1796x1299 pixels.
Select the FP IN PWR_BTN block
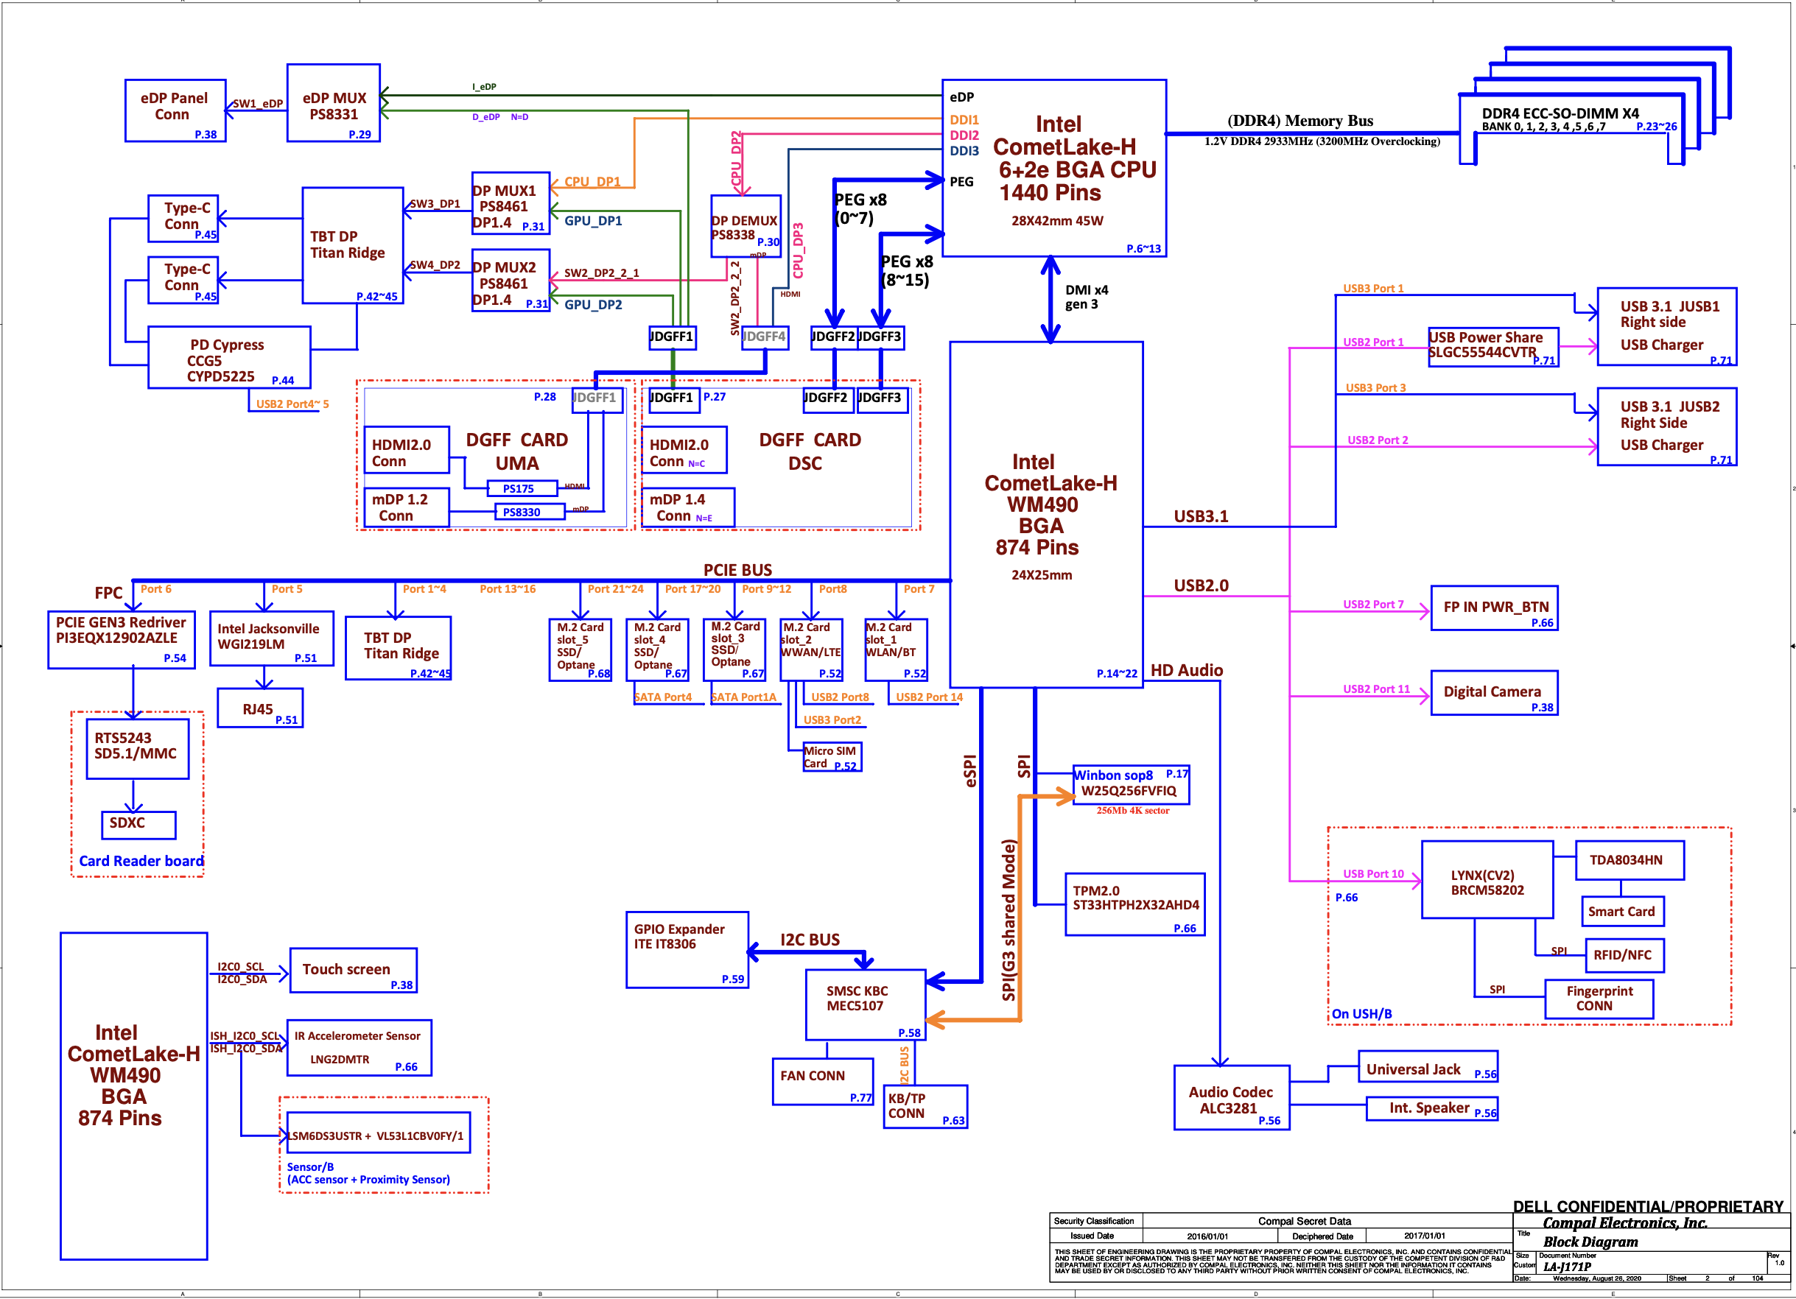(x=1494, y=608)
